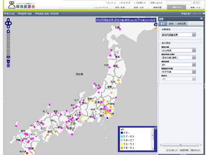Viewport: 208px width, 155px height.
Task: Click the orange marker east of 仙台
Action: [119, 80]
